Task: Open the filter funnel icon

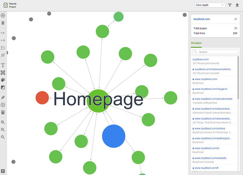Action: coord(230,5)
